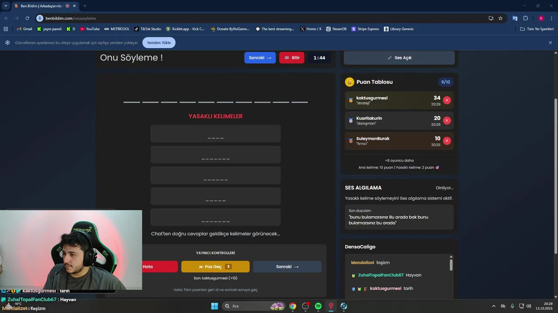This screenshot has height=313, width=558.
Task: Click the Pas Geç button
Action: point(215,266)
